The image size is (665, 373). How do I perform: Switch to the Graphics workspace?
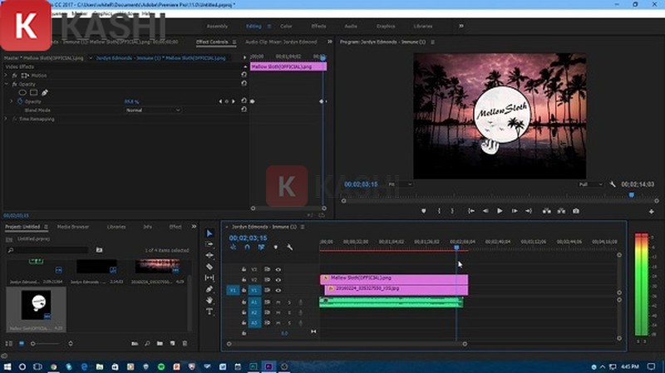click(386, 27)
